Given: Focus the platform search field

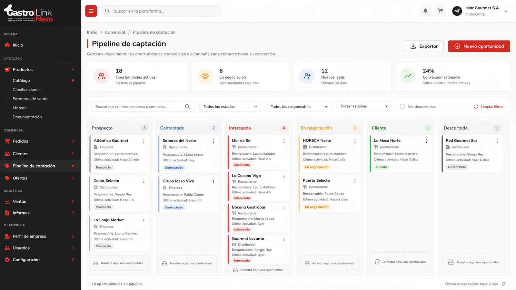Looking at the screenshot, I should pos(161,11).
